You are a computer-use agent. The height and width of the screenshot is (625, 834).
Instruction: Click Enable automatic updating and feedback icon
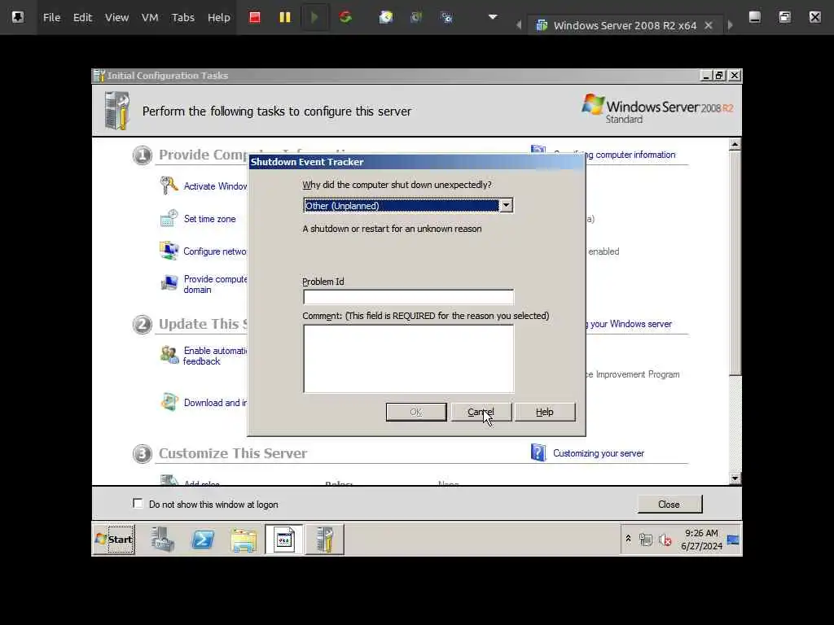tap(169, 355)
